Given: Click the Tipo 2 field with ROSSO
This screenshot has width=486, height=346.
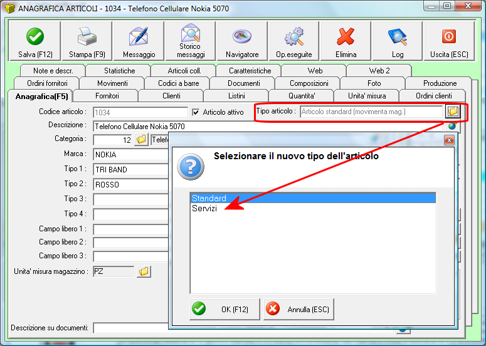Looking at the screenshot, I should [x=130, y=185].
